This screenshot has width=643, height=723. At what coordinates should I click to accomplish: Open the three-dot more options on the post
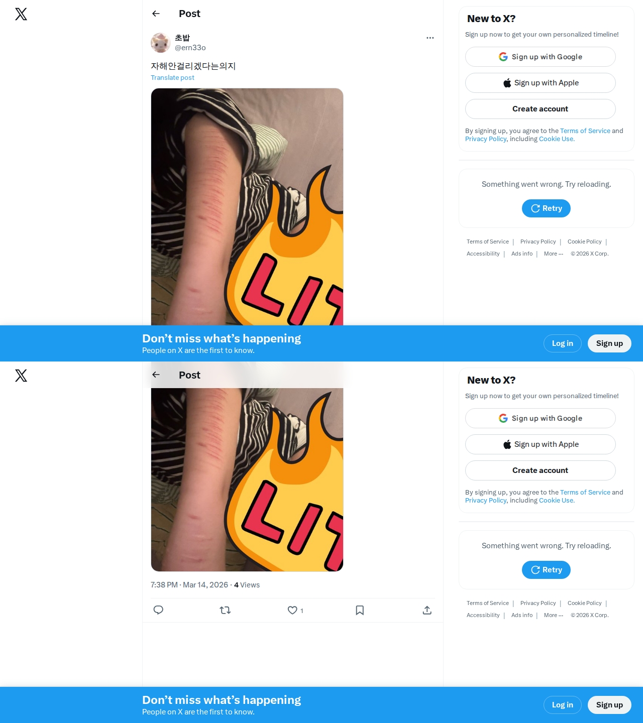click(430, 38)
